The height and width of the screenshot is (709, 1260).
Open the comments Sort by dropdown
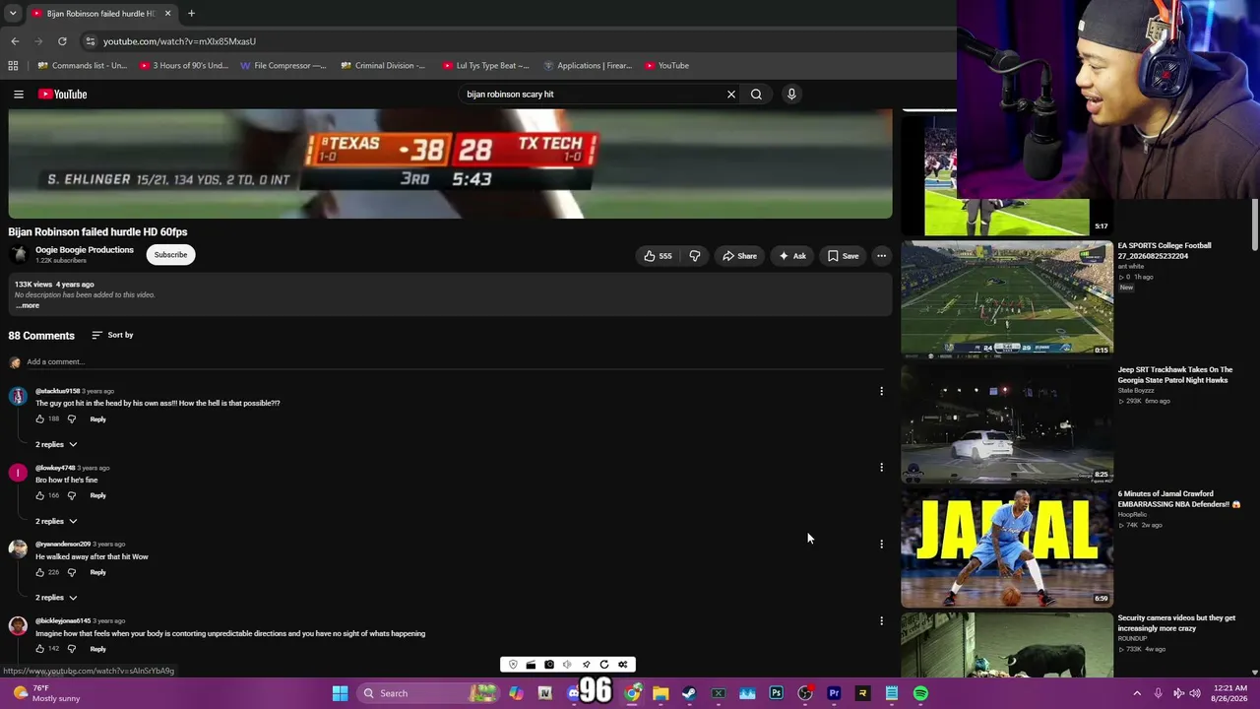[112, 335]
